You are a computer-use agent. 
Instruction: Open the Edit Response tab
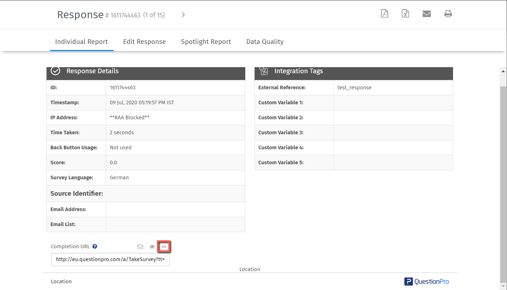click(x=144, y=42)
